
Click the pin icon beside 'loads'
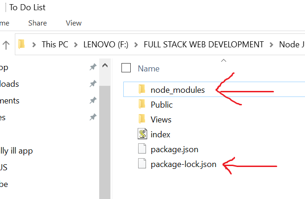pos(93,83)
